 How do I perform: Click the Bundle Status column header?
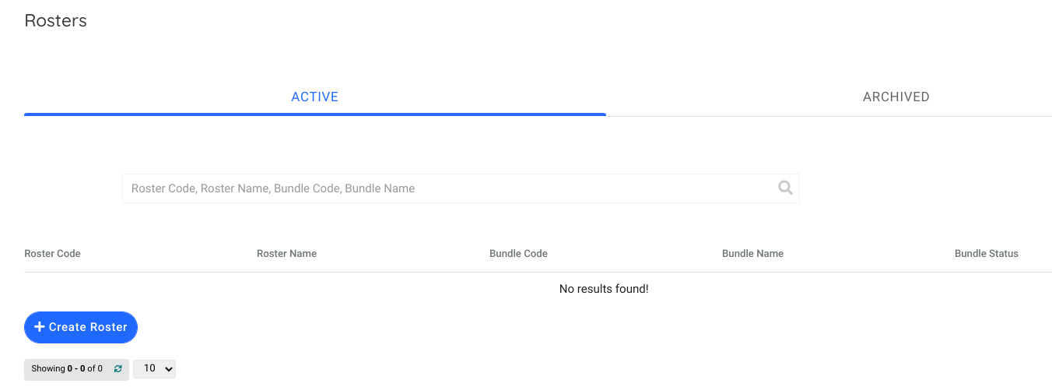point(986,254)
